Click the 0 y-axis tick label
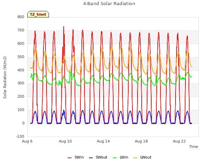 coord(23,123)
